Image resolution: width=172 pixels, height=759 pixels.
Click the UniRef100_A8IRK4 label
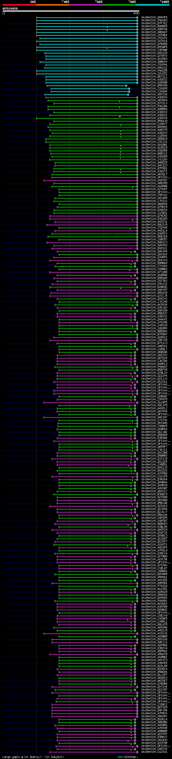(154, 100)
